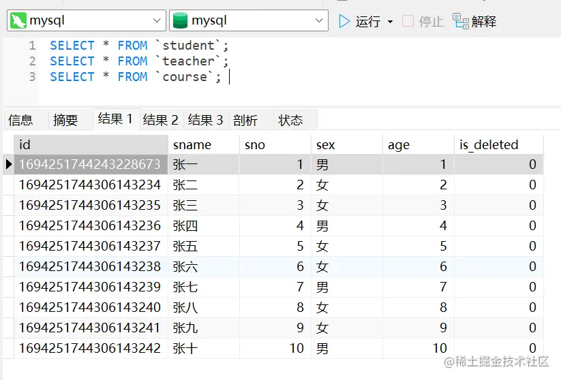The width and height of the screenshot is (561, 380).
Task: Click the sex cell in 张一 row
Action: tap(347, 164)
